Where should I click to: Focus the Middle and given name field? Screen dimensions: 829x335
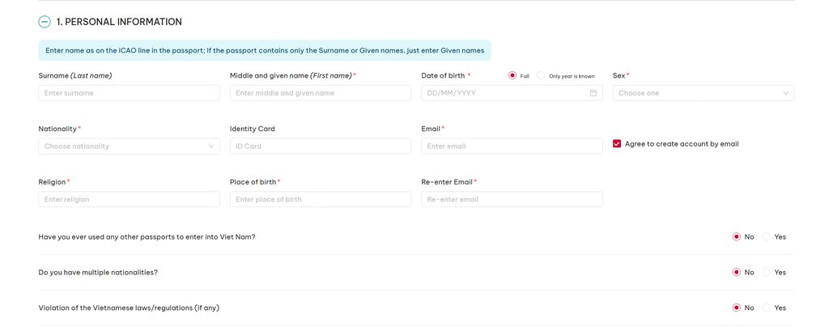pos(321,93)
